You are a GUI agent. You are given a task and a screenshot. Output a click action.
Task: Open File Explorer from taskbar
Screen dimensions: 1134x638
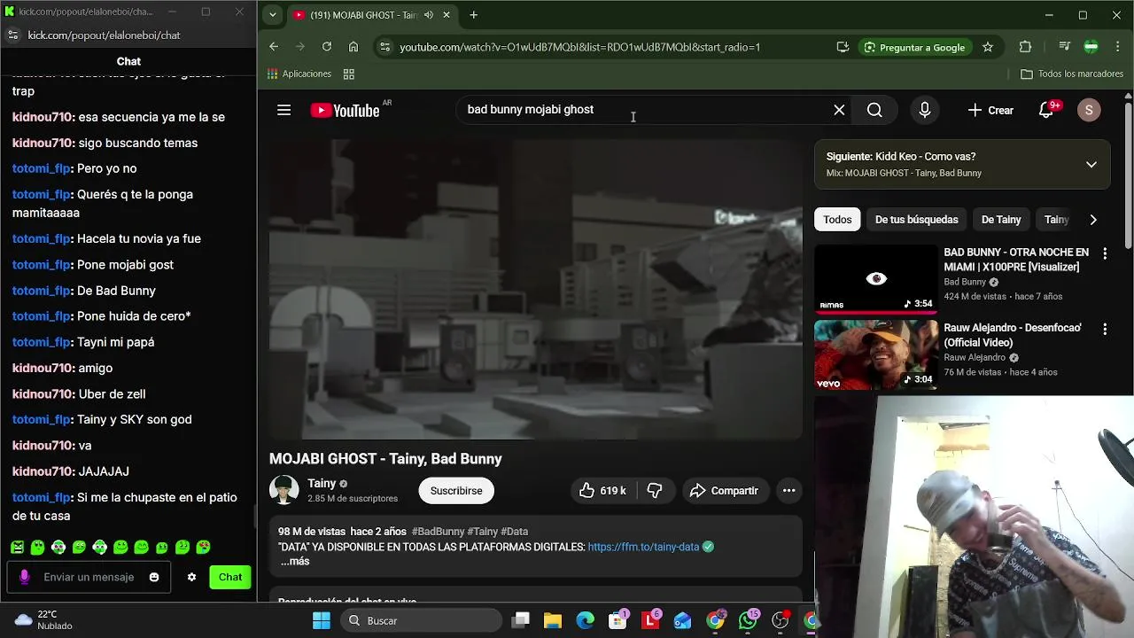[553, 620]
